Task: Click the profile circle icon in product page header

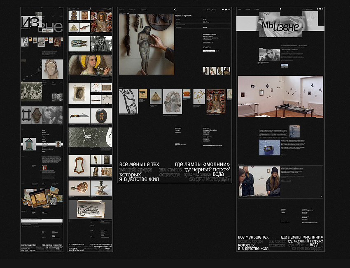Action: 229,9
